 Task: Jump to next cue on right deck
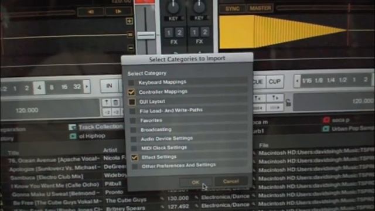click(275, 98)
